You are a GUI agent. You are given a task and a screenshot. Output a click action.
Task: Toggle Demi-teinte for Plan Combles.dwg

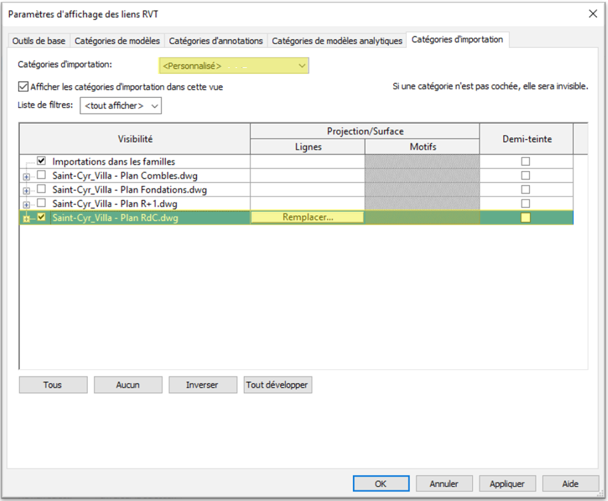click(525, 175)
